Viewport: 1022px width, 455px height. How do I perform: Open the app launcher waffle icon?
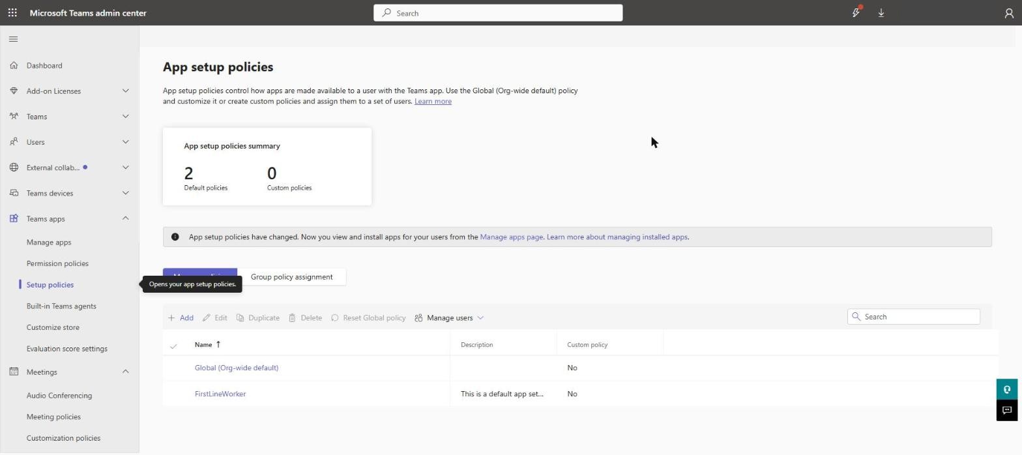12,12
